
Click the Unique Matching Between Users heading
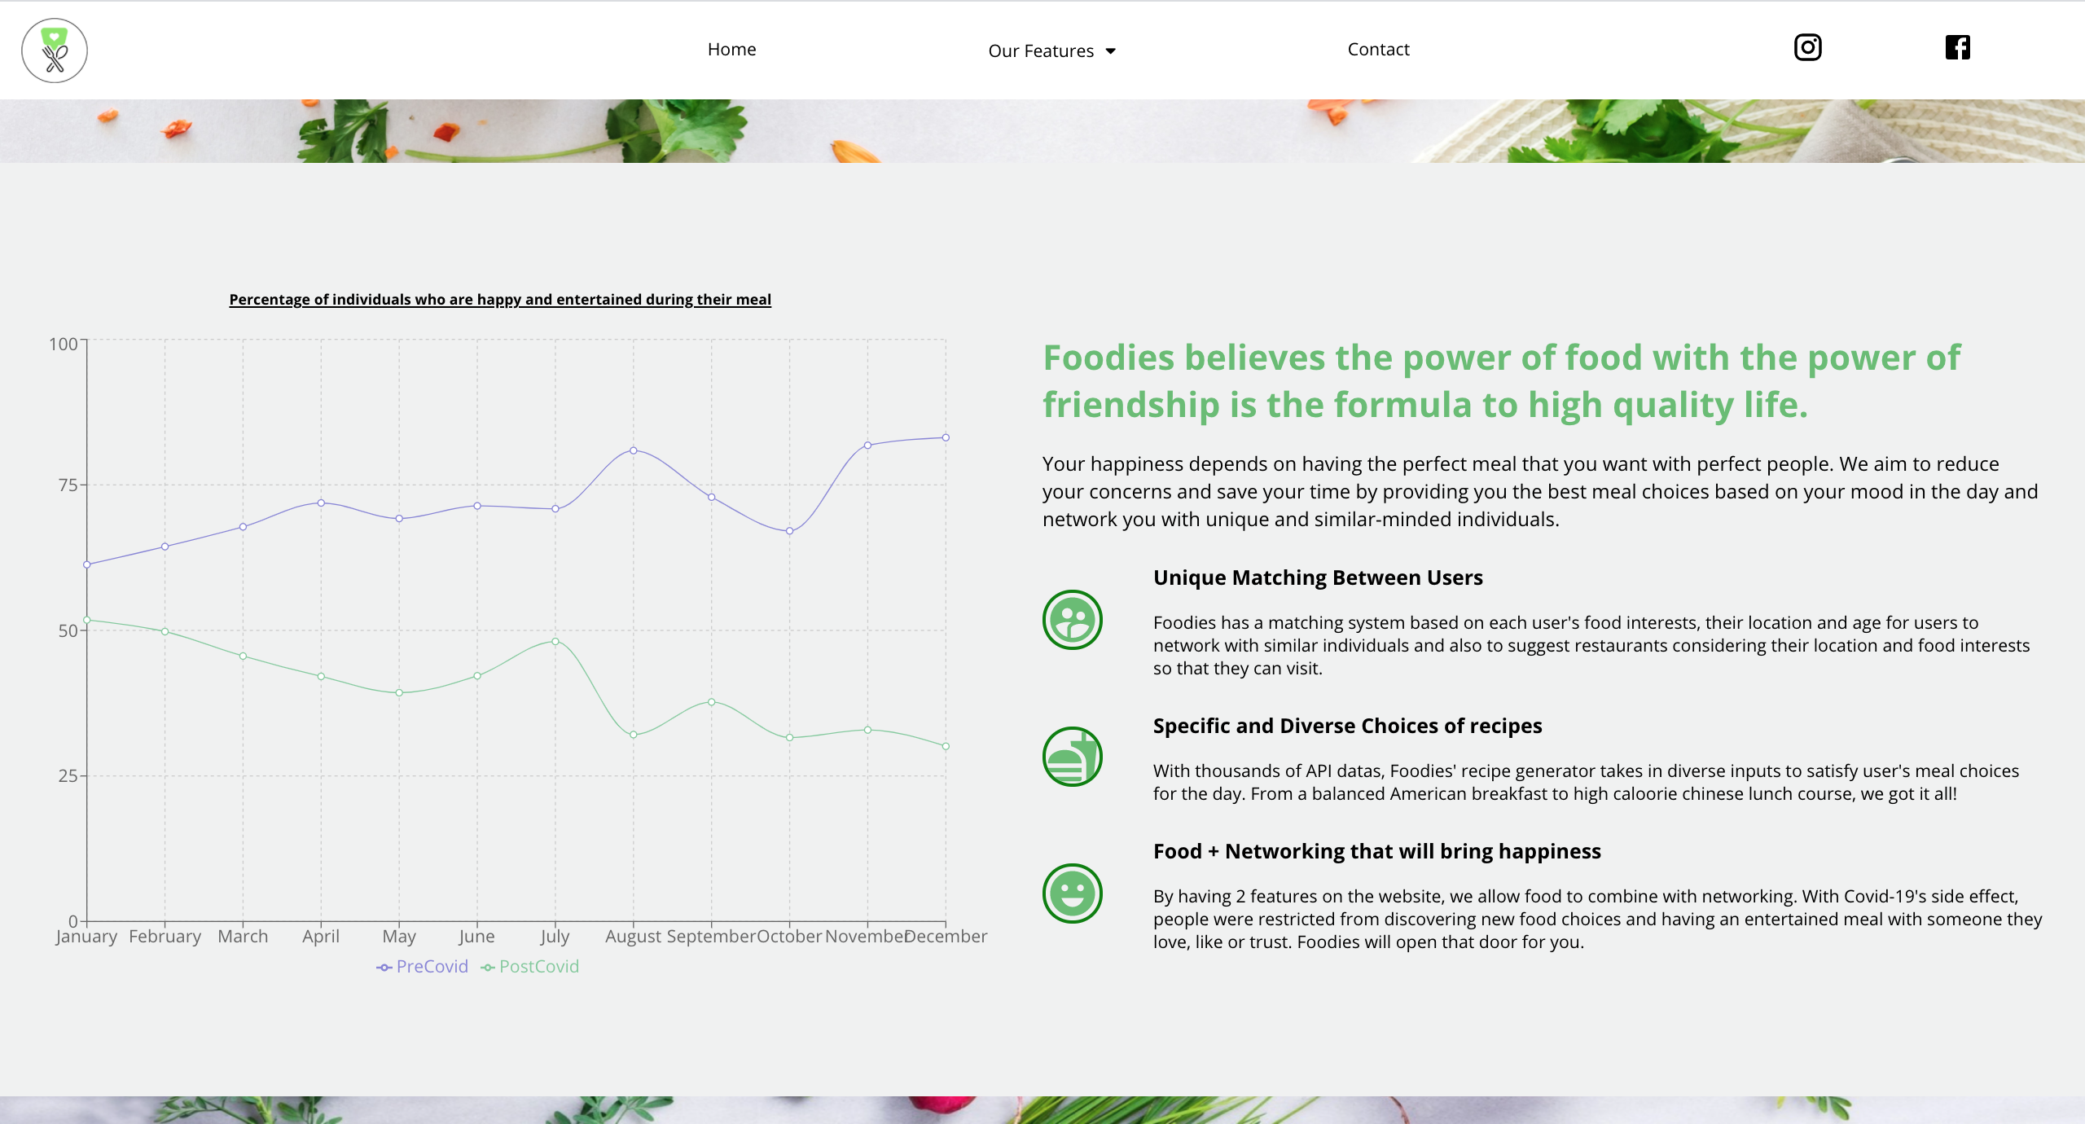click(x=1317, y=577)
